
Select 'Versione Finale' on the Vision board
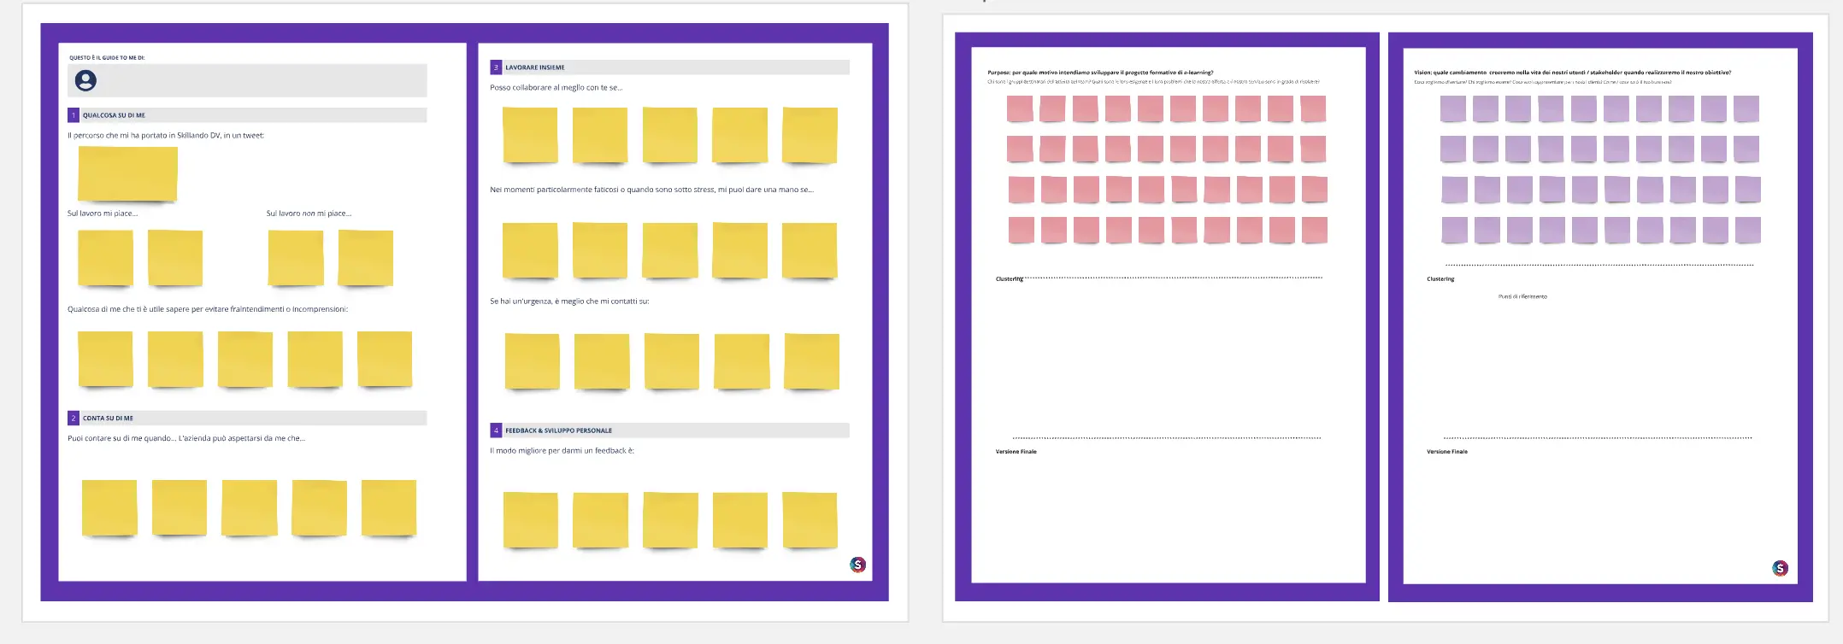tap(1447, 452)
